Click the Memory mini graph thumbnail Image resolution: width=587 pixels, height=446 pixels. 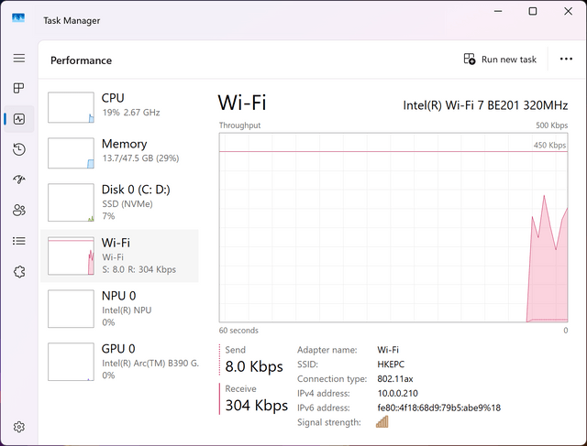[71, 153]
